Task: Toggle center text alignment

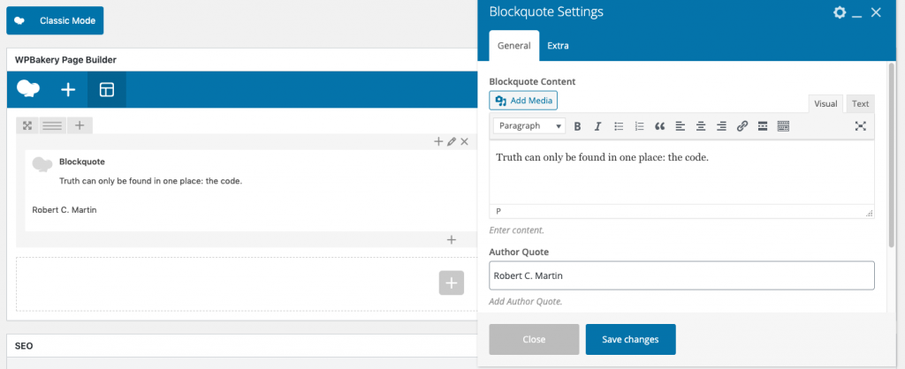Action: [700, 126]
